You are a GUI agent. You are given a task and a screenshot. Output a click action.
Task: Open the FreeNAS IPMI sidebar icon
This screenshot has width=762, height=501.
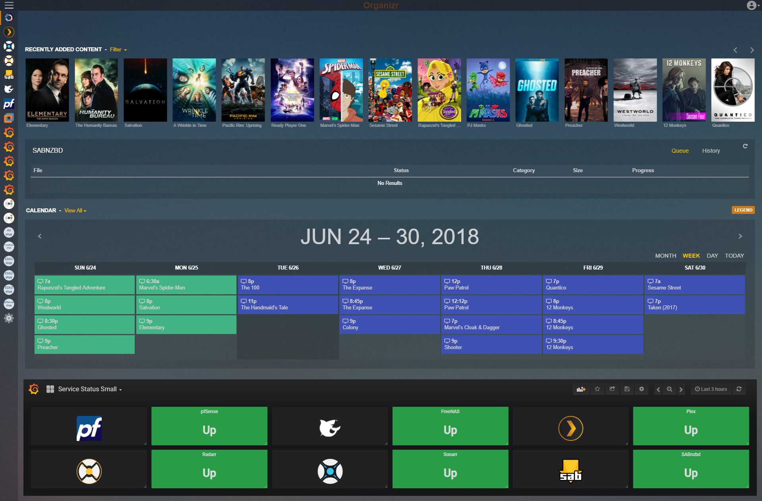(9, 247)
